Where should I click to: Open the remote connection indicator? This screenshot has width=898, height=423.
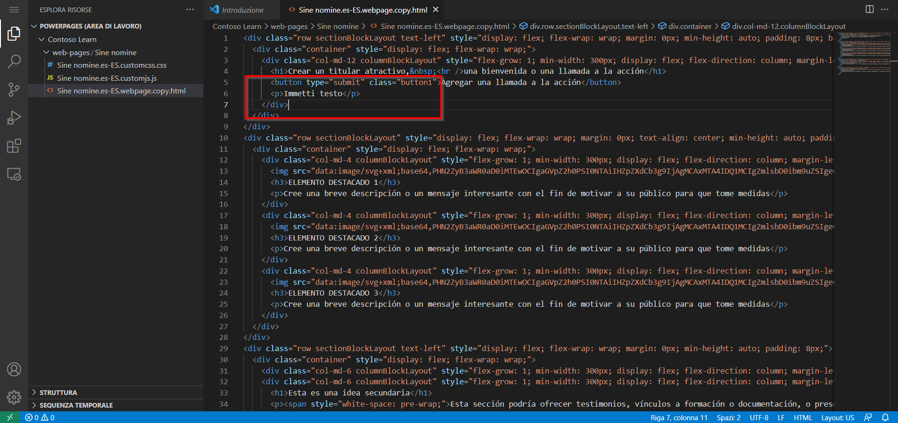coord(9,417)
